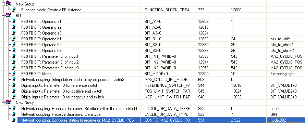The height and width of the screenshot is (123, 305).
Task: Click icon beside reference switch parameter
Action: coord(14,85)
